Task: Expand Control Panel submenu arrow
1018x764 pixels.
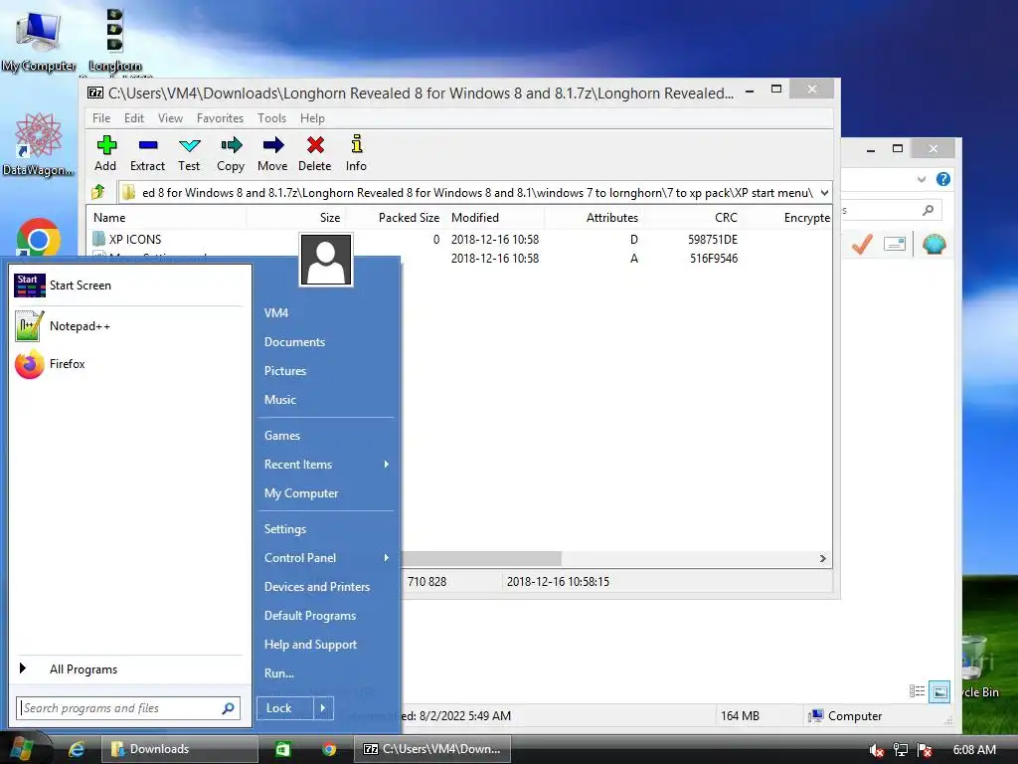Action: (387, 557)
